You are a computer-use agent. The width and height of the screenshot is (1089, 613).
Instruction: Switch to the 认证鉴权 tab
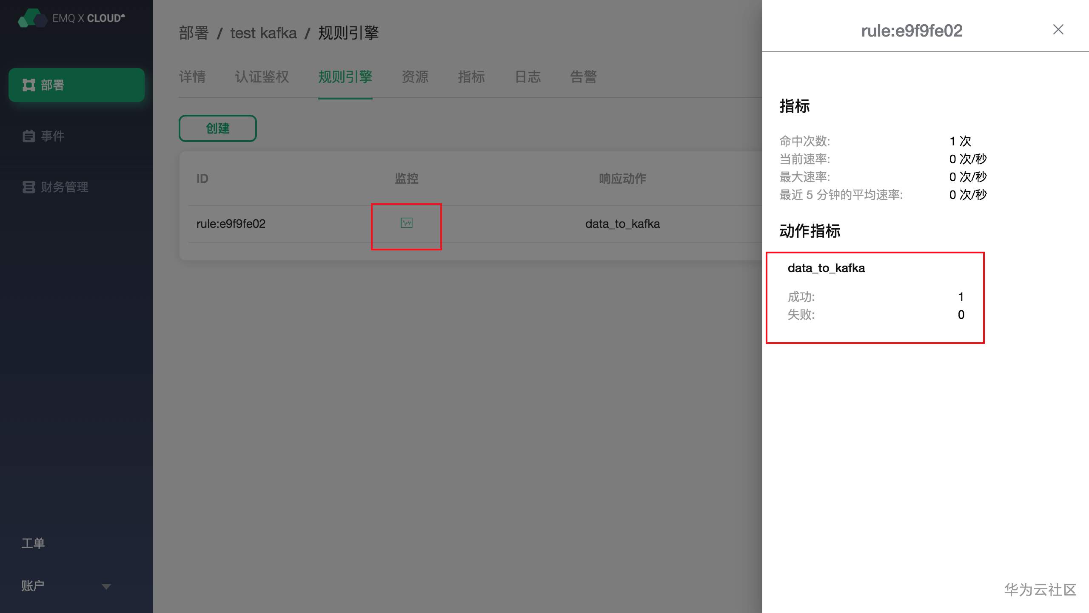pyautogui.click(x=262, y=77)
